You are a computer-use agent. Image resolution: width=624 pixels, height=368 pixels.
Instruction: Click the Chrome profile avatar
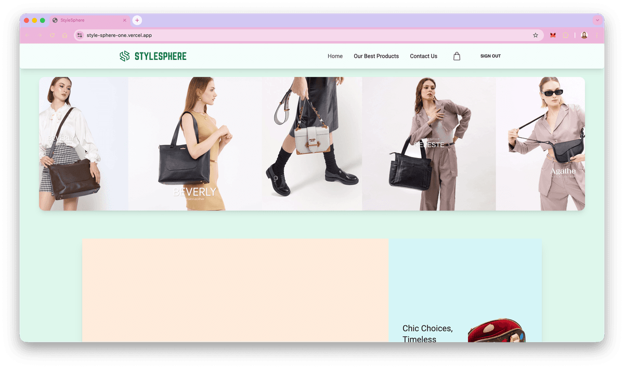[584, 35]
